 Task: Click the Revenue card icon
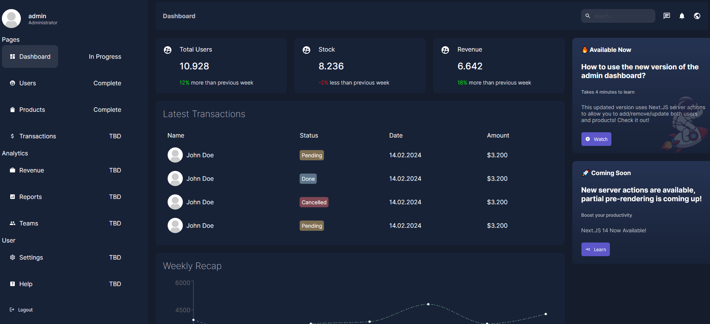(445, 50)
